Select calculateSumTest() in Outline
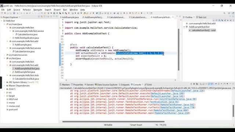235x132 pixels. tap(202, 30)
